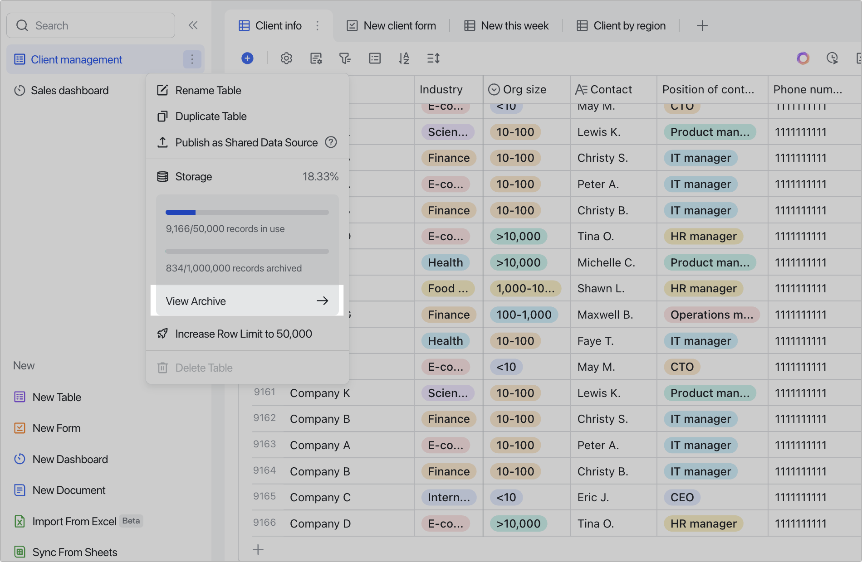Open the row height list icon
This screenshot has width=862, height=562.
[375, 58]
